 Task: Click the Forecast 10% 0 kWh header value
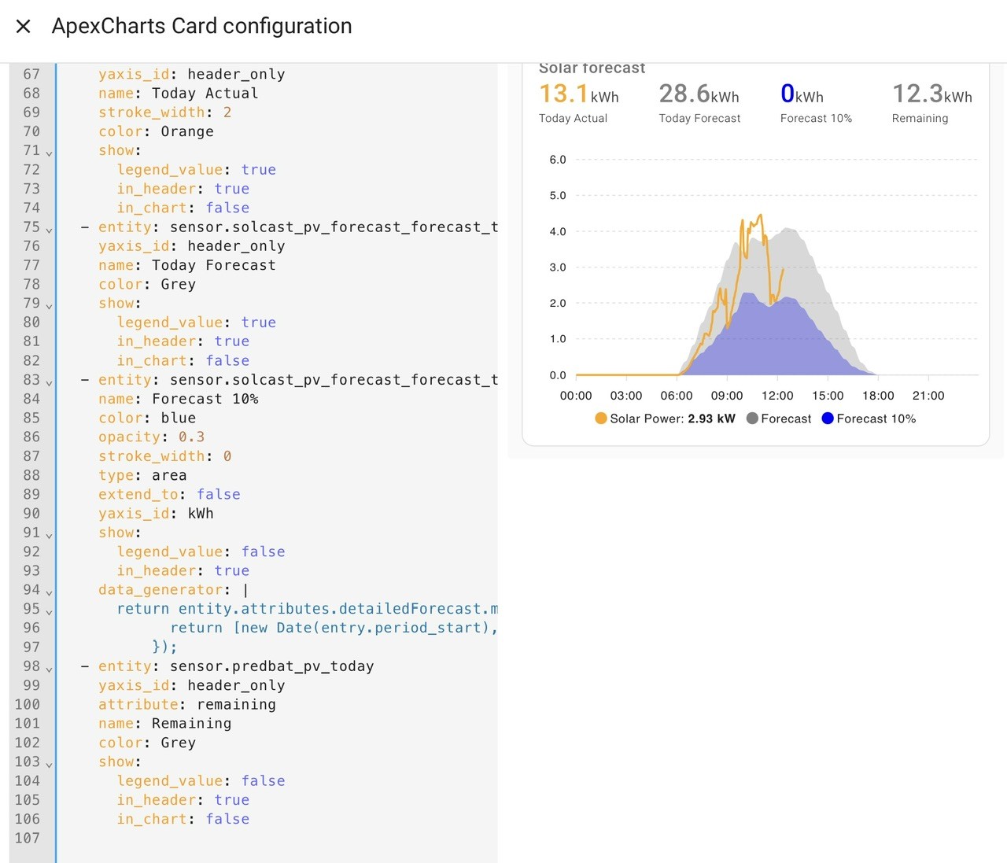[802, 94]
